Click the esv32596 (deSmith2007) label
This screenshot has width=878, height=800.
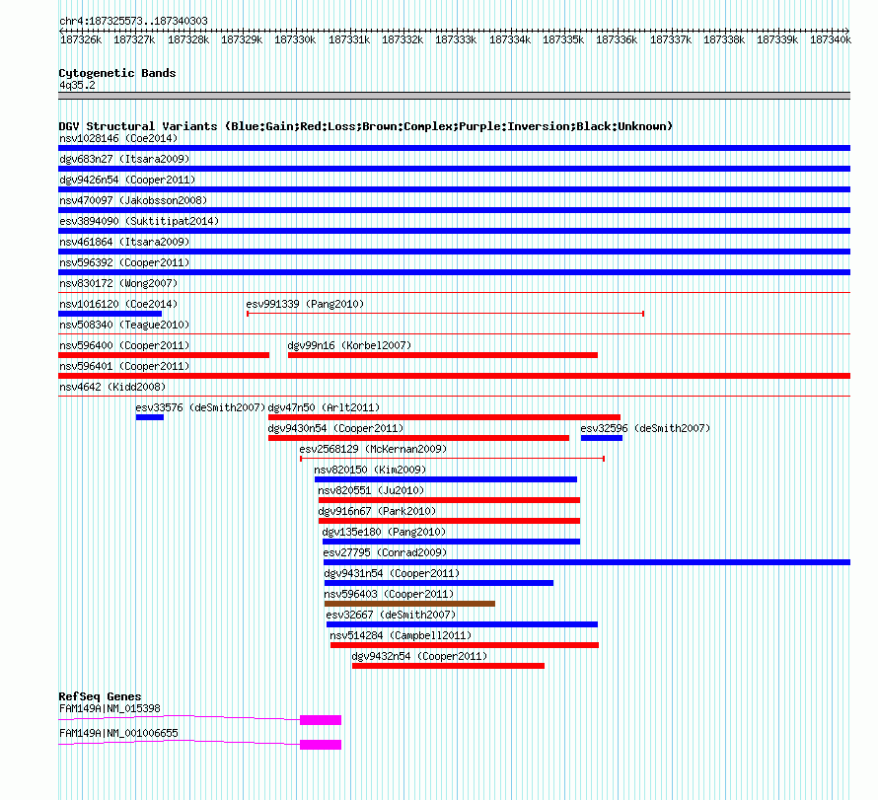pyautogui.click(x=645, y=428)
